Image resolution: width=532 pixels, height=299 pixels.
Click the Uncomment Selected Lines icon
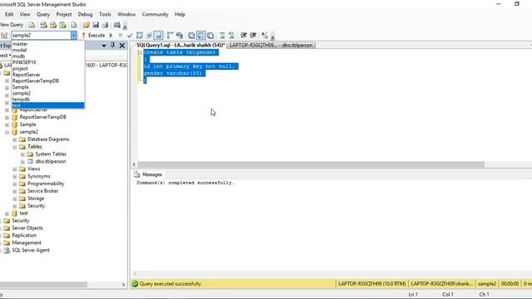[231, 35]
